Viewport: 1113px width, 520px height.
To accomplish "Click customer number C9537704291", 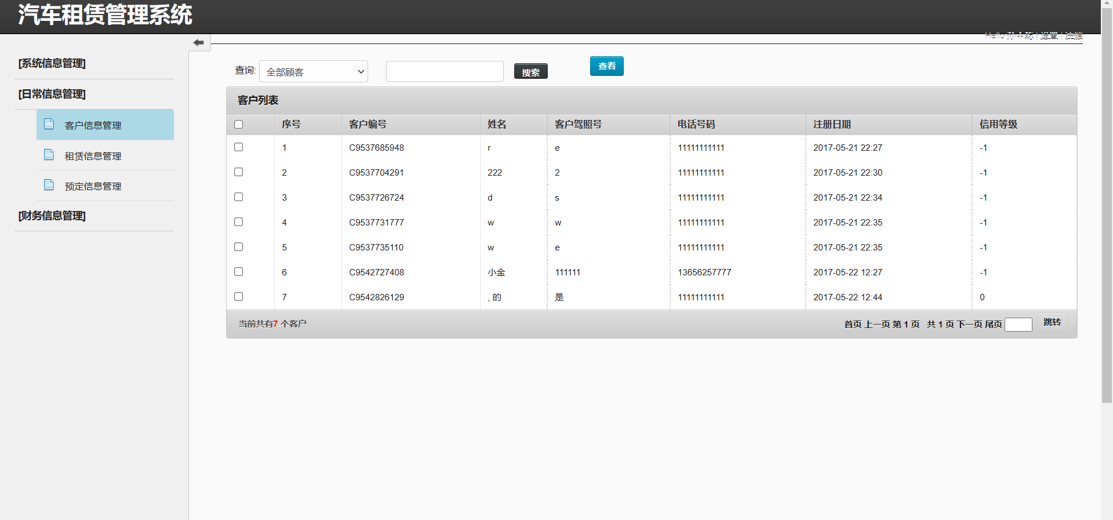I will pyautogui.click(x=376, y=173).
